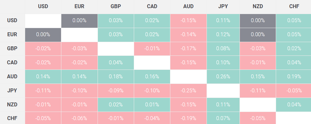
Task: Open the USD versus NZD 0.00% gray cell
Action: click(258, 21)
